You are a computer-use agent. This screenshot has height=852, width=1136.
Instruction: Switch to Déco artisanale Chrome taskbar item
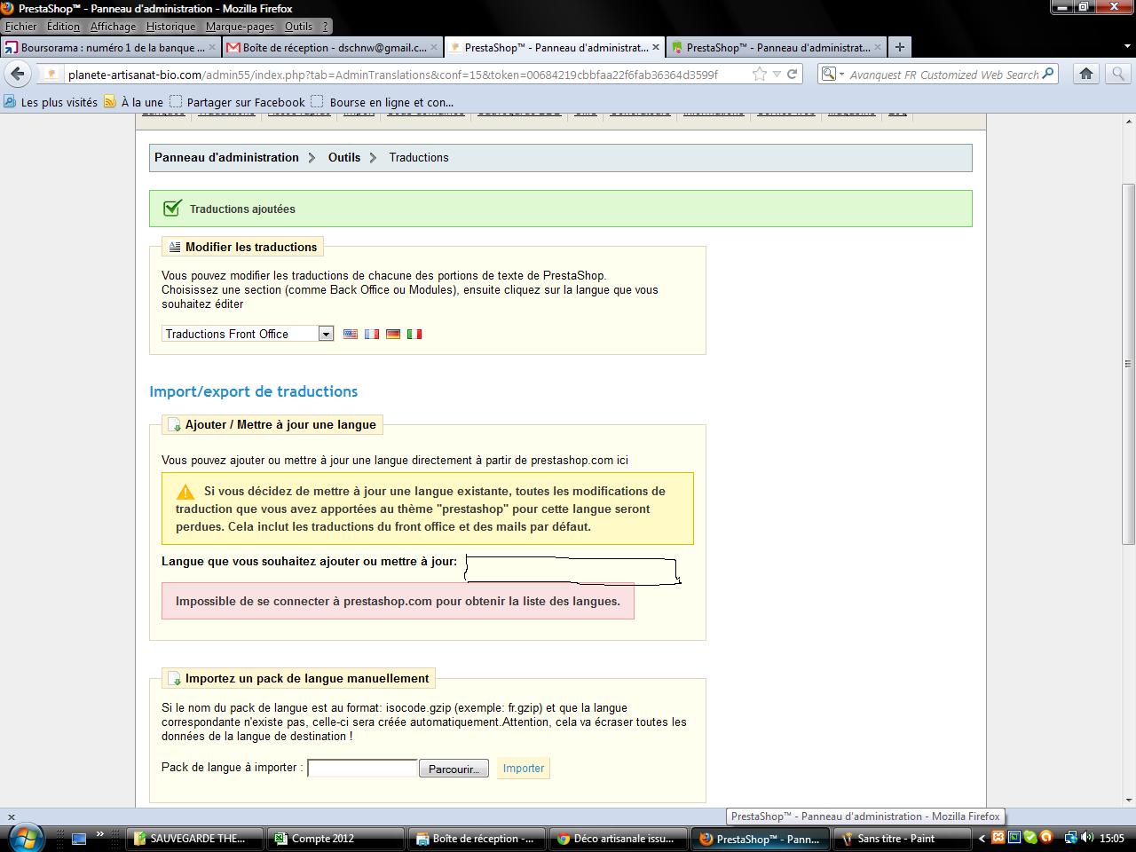pos(618,838)
